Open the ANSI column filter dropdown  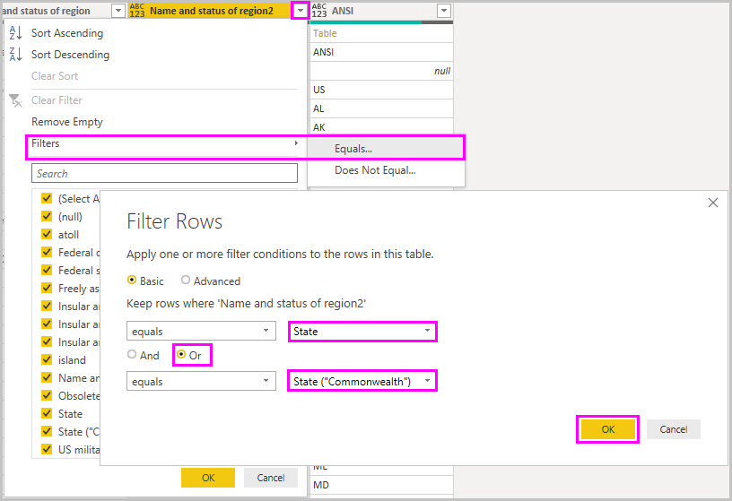[x=444, y=10]
